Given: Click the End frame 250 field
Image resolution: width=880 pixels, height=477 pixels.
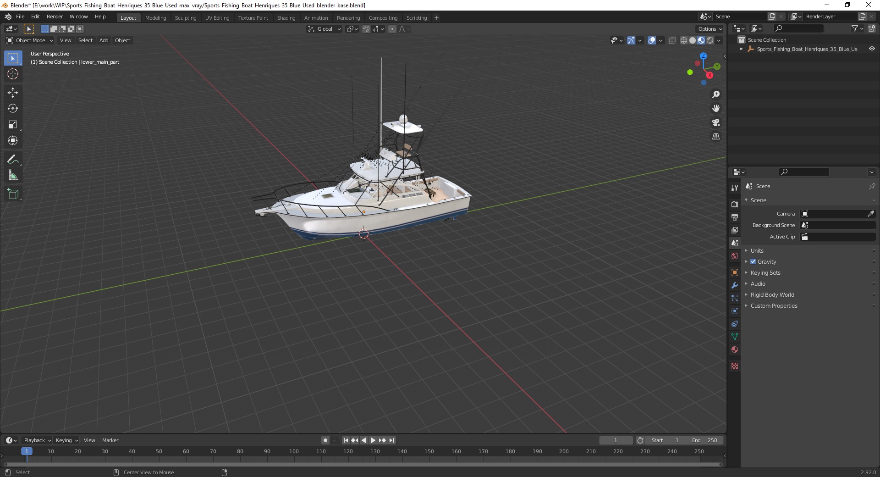Looking at the screenshot, I should 704,440.
